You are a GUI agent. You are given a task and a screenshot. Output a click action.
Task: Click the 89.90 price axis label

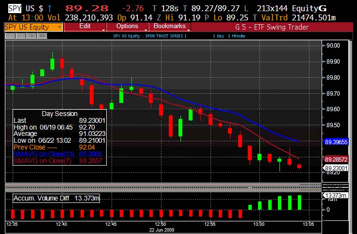(333, 62)
